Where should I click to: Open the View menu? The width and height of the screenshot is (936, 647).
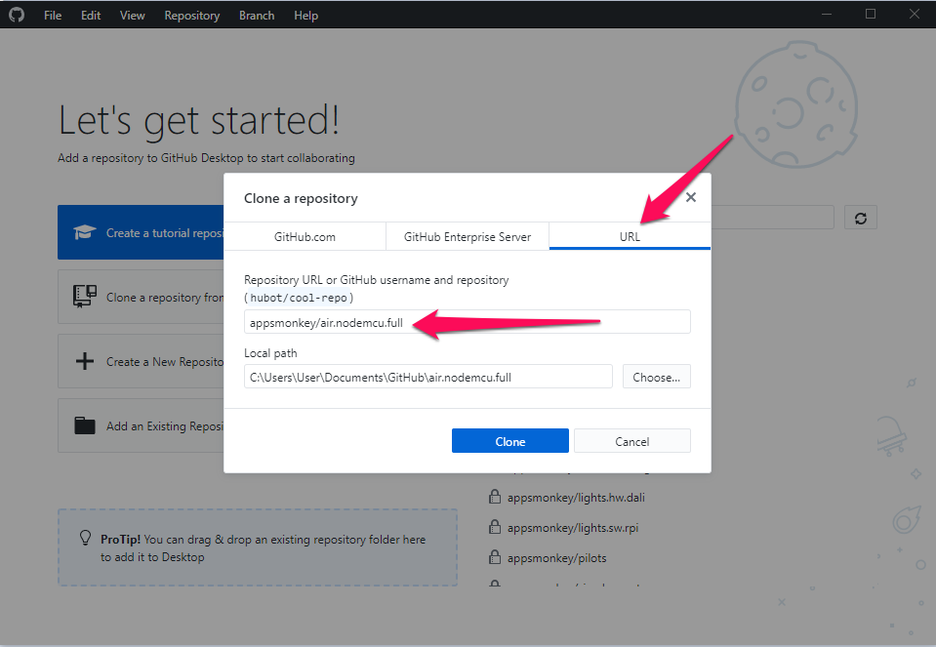tap(132, 16)
